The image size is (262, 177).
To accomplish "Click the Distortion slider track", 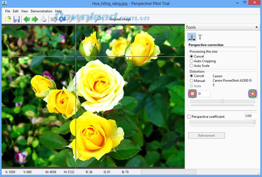I will click(x=222, y=101).
